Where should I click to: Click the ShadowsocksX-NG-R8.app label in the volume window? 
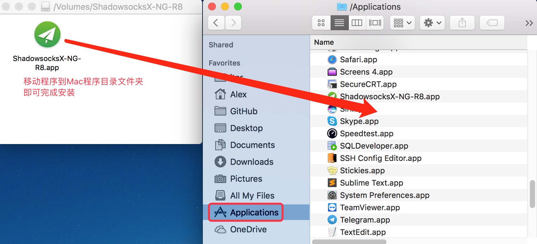47,63
